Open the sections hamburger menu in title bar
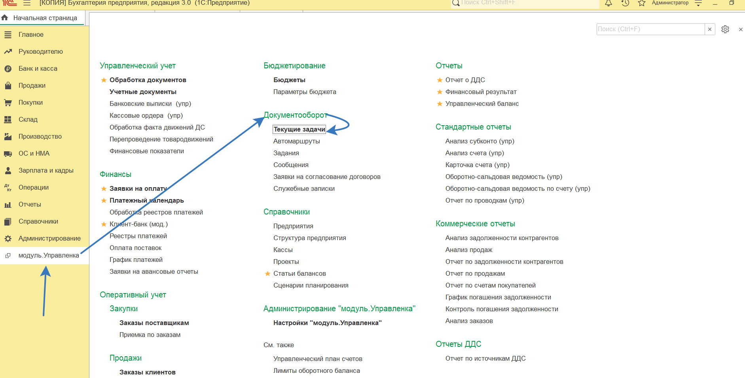 [27, 3]
